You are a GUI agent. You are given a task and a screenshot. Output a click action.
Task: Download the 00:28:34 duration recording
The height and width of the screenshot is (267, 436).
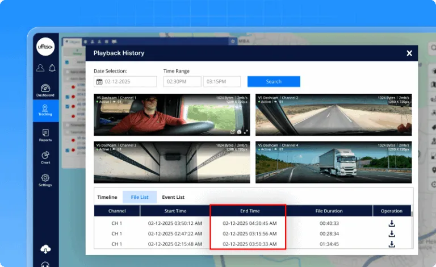coord(392,233)
